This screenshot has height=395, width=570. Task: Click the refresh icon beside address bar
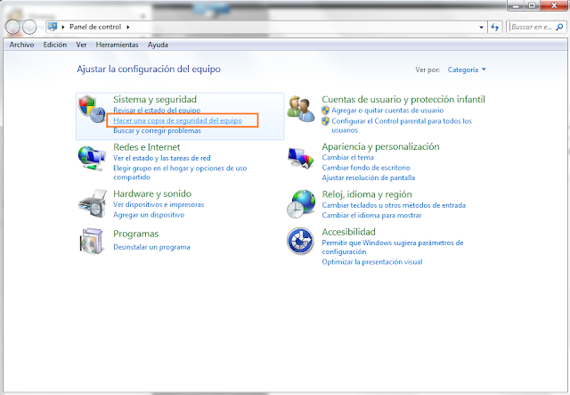pyautogui.click(x=495, y=27)
